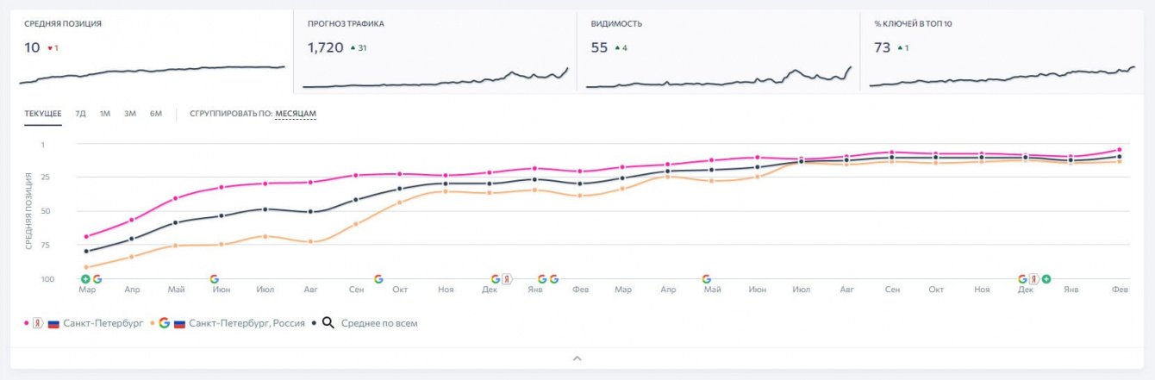This screenshot has height=380, width=1155.
Task: Open the МЕСЯЦАМ grouping dropdown
Action: (x=296, y=114)
